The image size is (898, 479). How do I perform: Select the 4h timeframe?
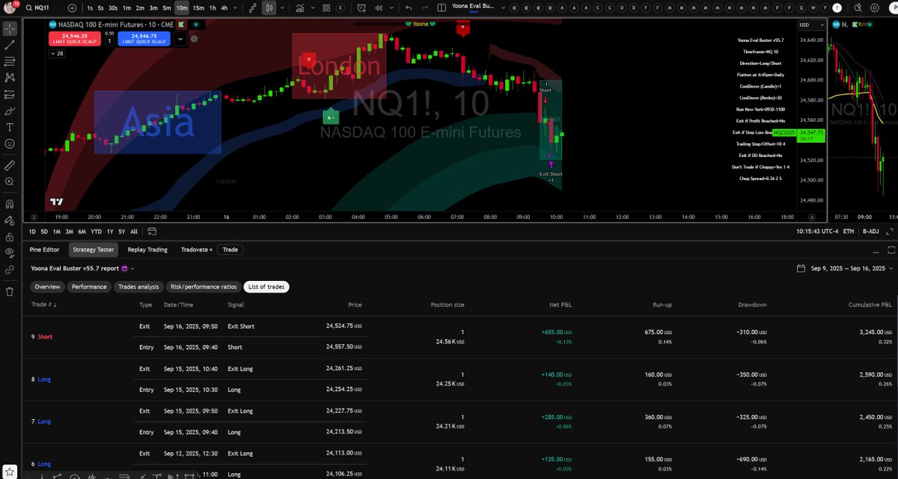224,7
